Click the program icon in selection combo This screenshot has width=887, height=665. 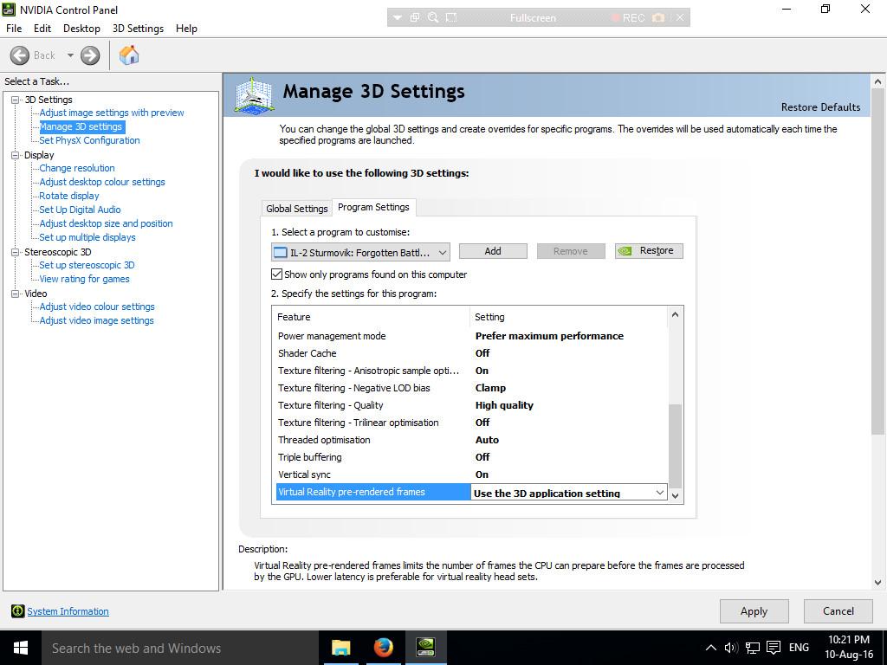[280, 253]
